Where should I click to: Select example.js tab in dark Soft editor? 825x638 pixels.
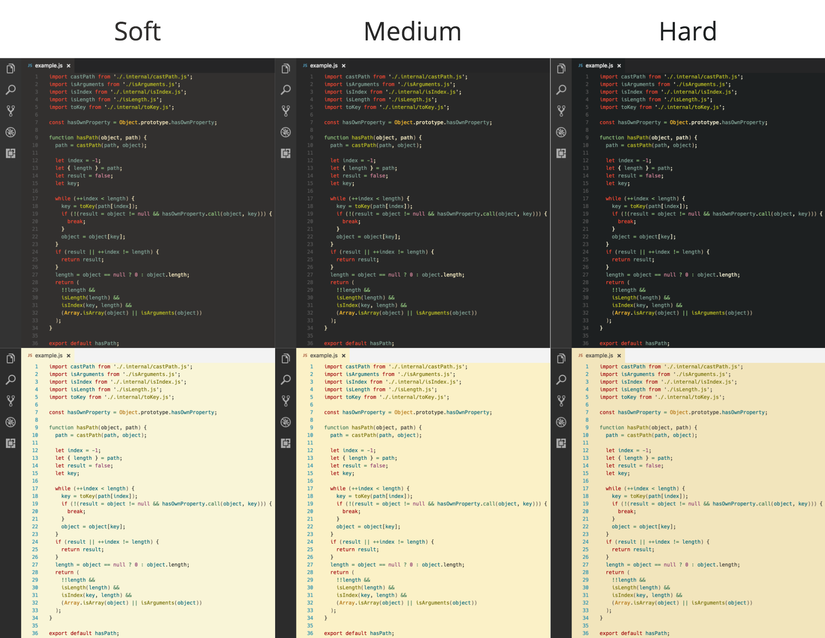(48, 66)
